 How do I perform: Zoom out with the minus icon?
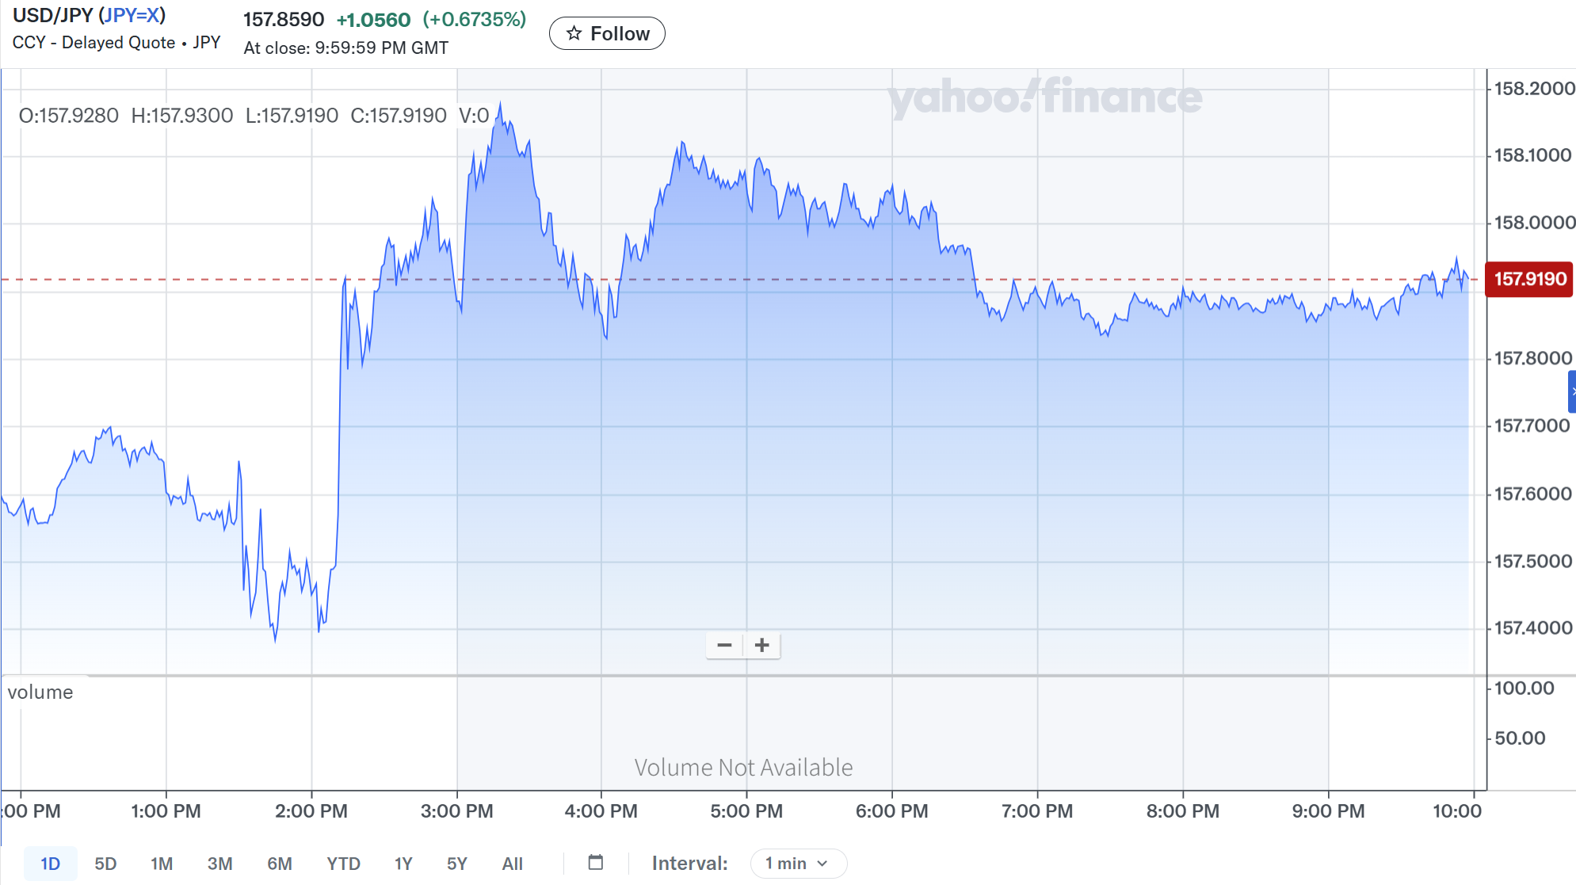tap(724, 645)
